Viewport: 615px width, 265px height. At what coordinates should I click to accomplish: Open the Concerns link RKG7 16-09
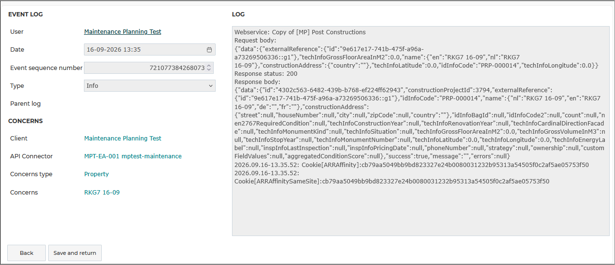102,193
